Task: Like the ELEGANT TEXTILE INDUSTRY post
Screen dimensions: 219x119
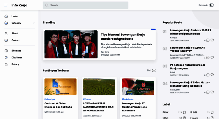Action: tap(212, 57)
